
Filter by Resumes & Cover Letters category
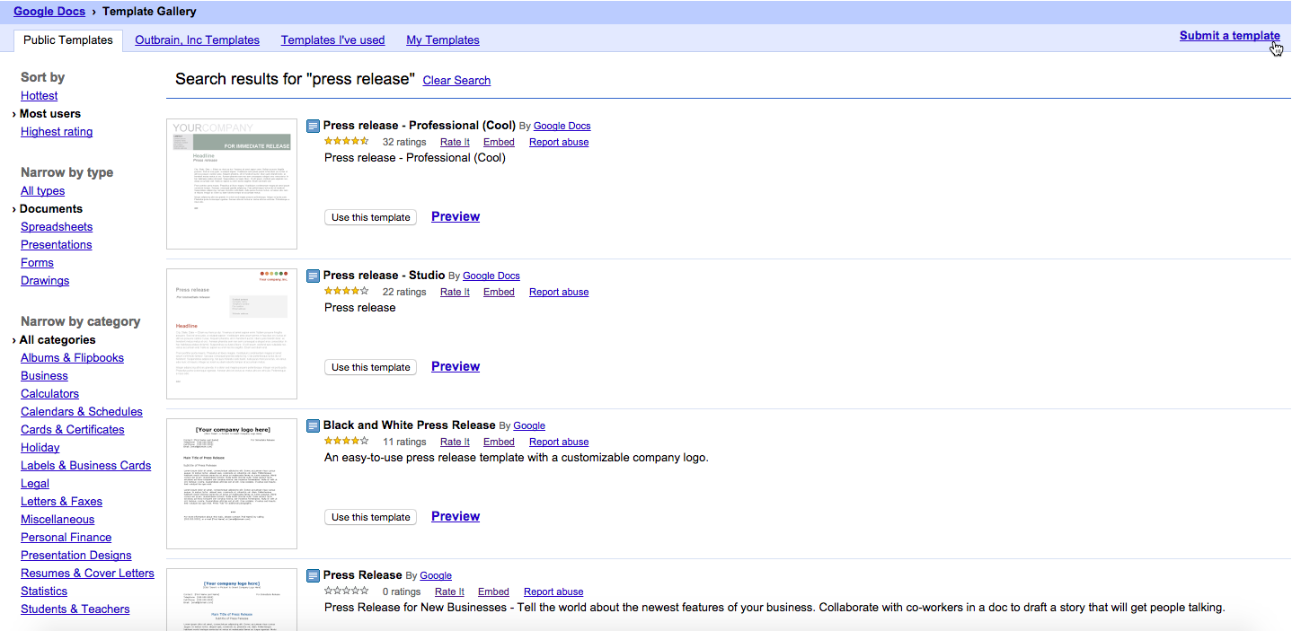[87, 574]
